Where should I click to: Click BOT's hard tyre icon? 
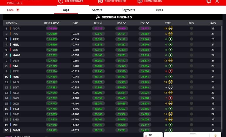click(x=170, y=87)
